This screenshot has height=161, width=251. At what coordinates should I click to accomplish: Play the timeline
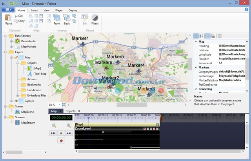pos(61,133)
